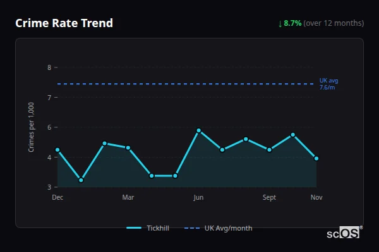Click the y-axis value 3
Image resolution: width=379 pixels, height=252 pixels.
(49, 187)
